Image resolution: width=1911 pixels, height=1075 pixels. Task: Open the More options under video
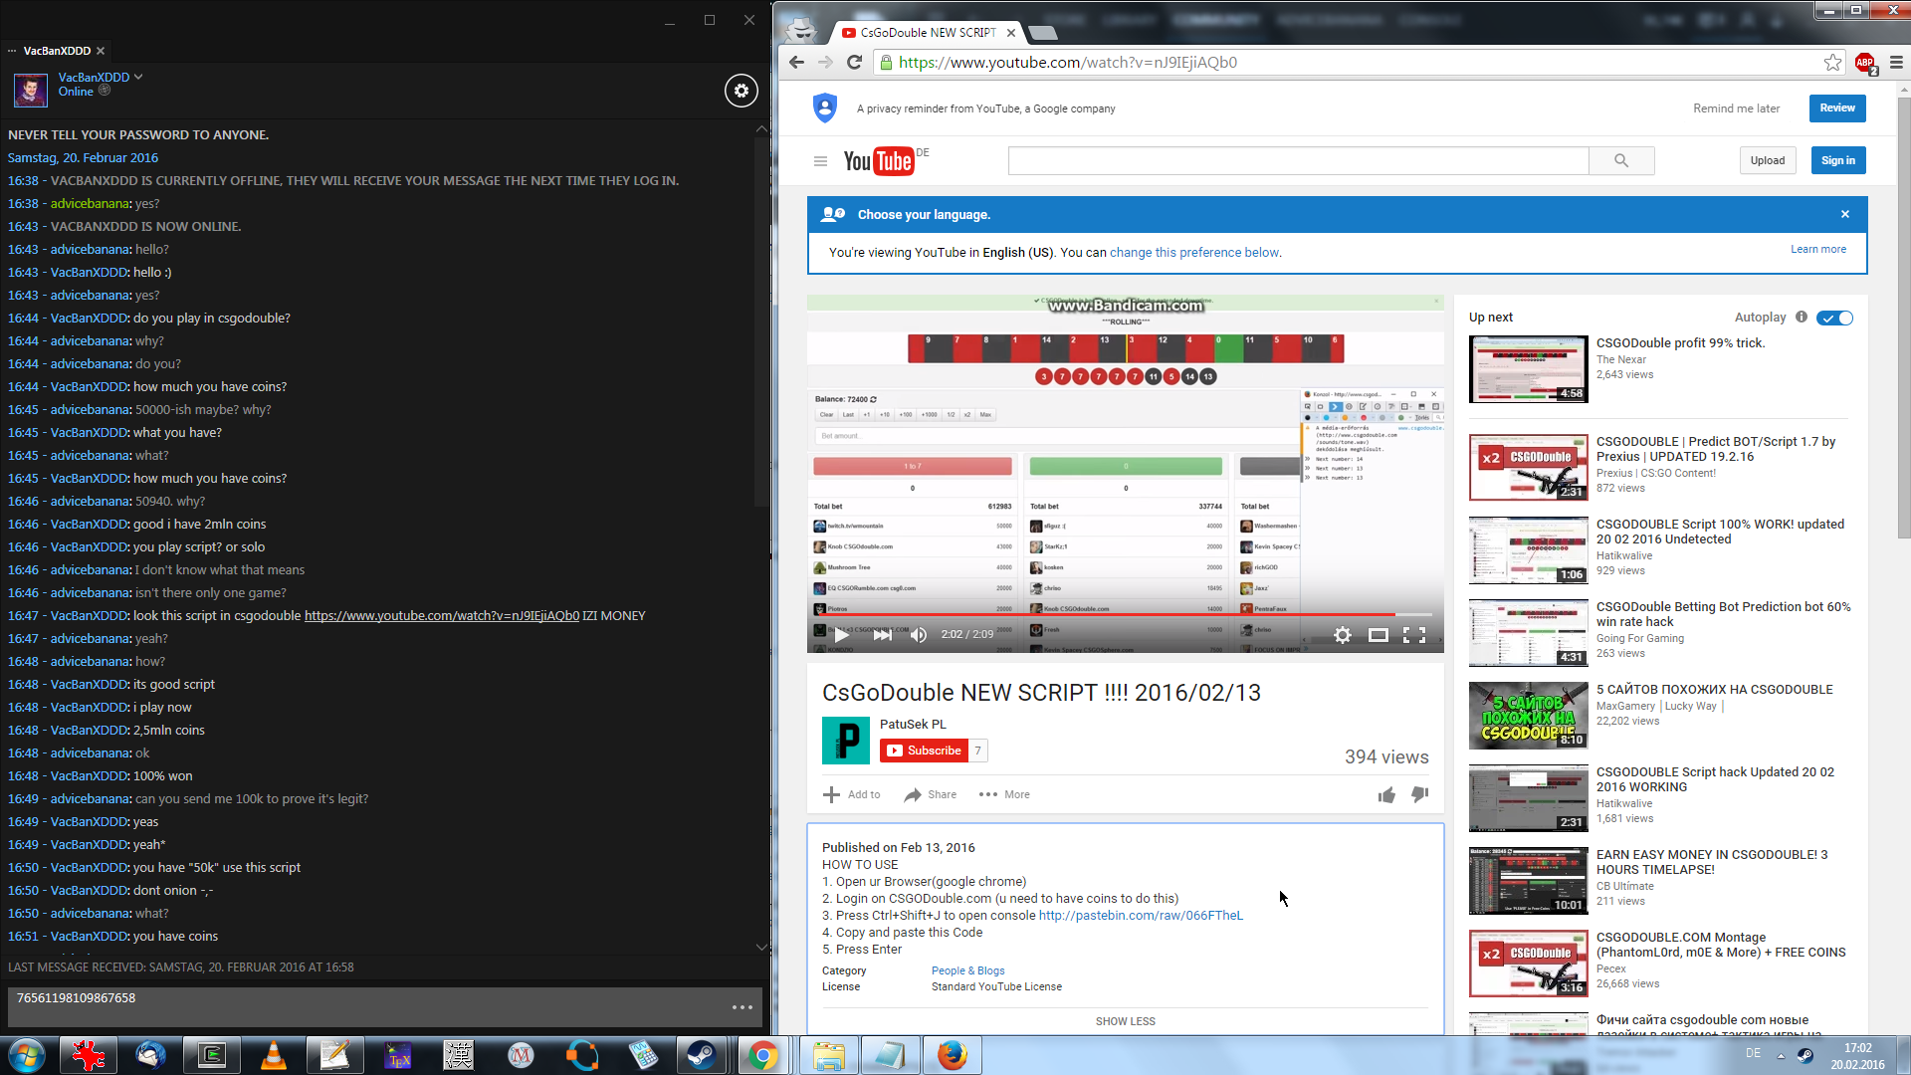[1004, 794]
